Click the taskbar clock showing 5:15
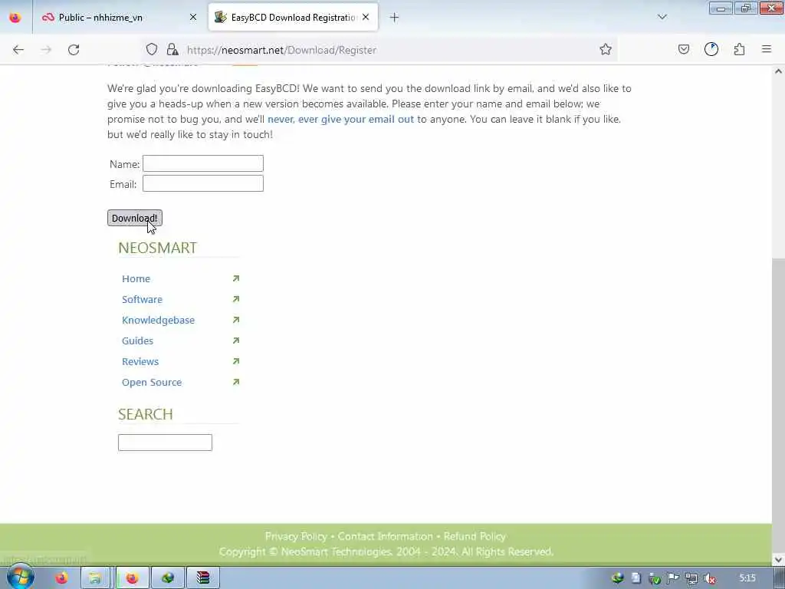 click(x=747, y=578)
